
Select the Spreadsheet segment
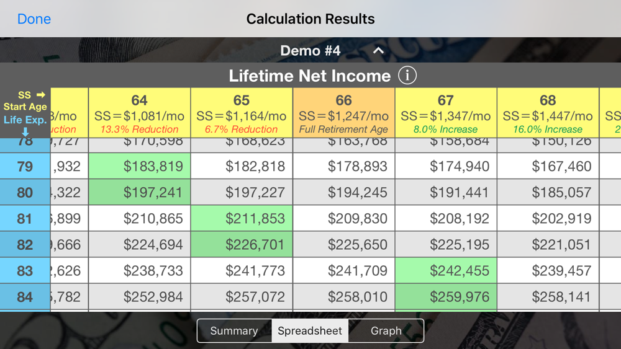tap(310, 331)
